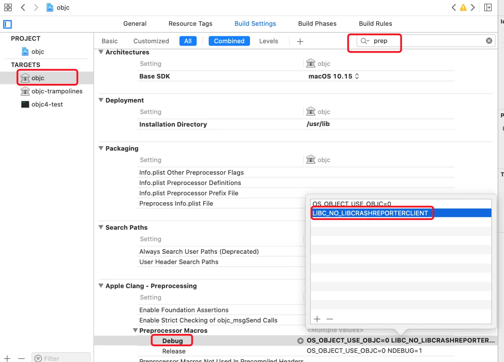Open the Build Rules tab
The height and width of the screenshot is (362, 504).
pyautogui.click(x=375, y=24)
